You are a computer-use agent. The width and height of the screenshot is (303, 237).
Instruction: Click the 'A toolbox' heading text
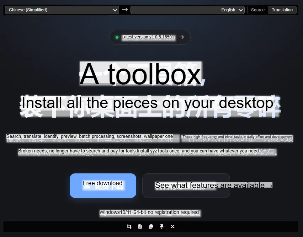[140, 74]
